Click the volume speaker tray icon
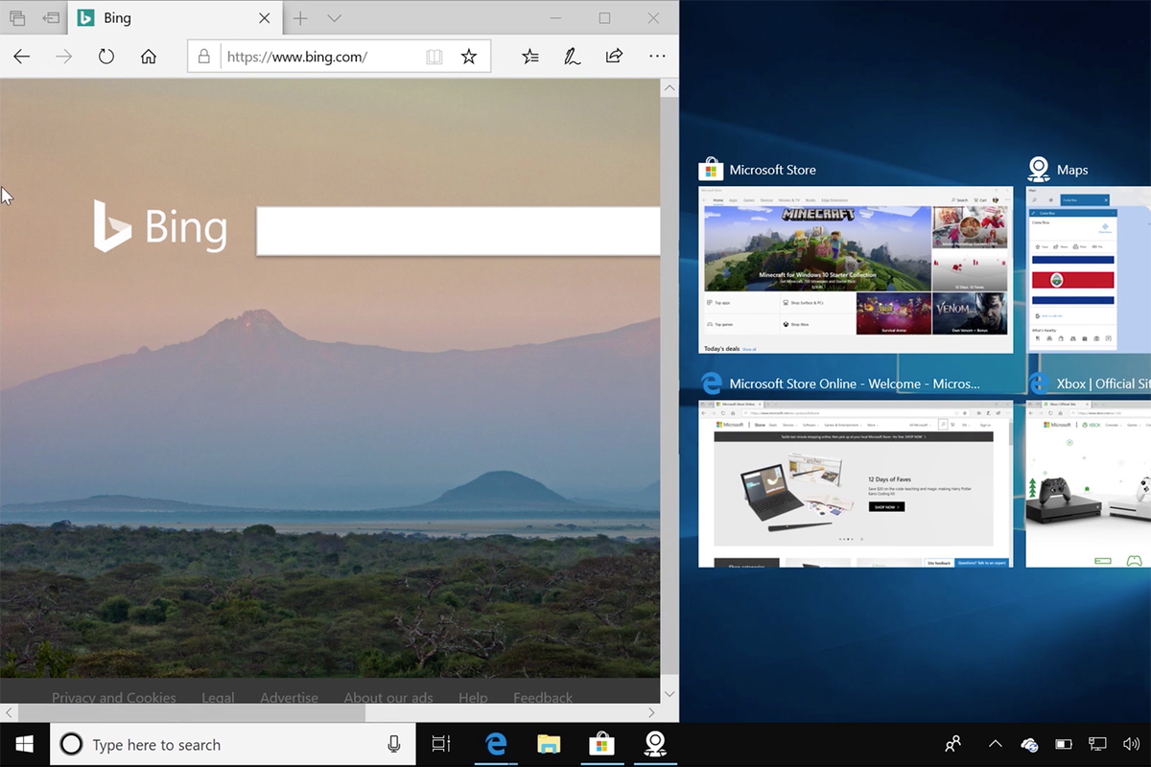The image size is (1151, 767). coord(1131,745)
